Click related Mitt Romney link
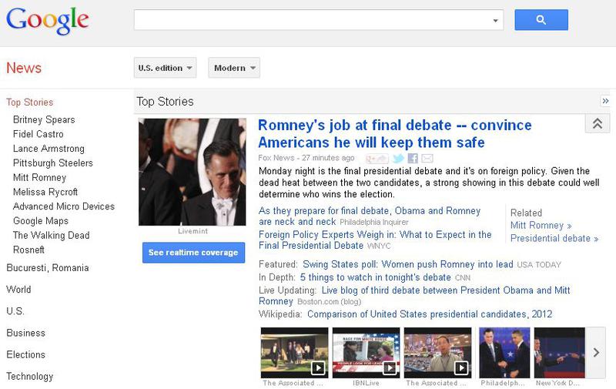The height and width of the screenshot is (389, 616). pyautogui.click(x=541, y=226)
